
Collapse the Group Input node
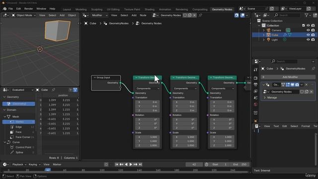point(94,78)
